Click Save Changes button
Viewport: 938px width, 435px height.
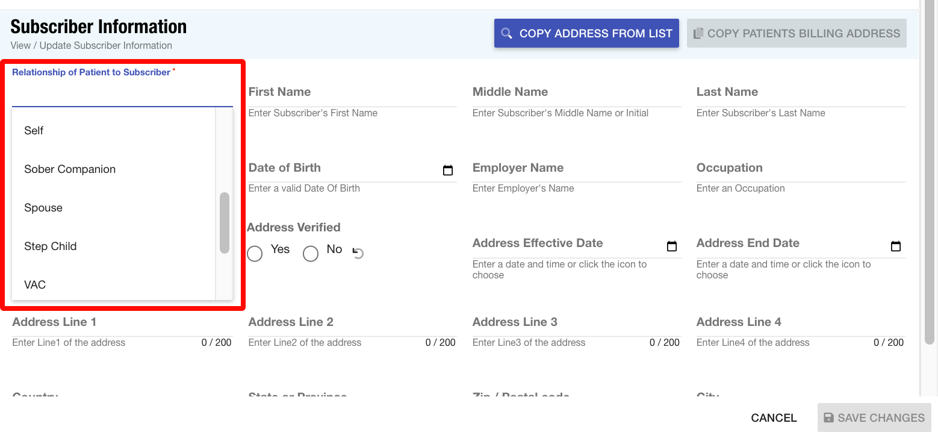coord(874,418)
